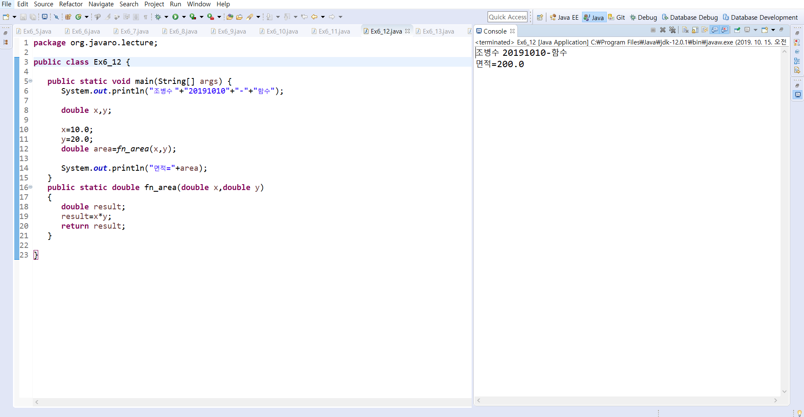Viewport: 804px width, 417px height.
Task: Open the Javadoc view via @ icon
Action: coord(797,52)
